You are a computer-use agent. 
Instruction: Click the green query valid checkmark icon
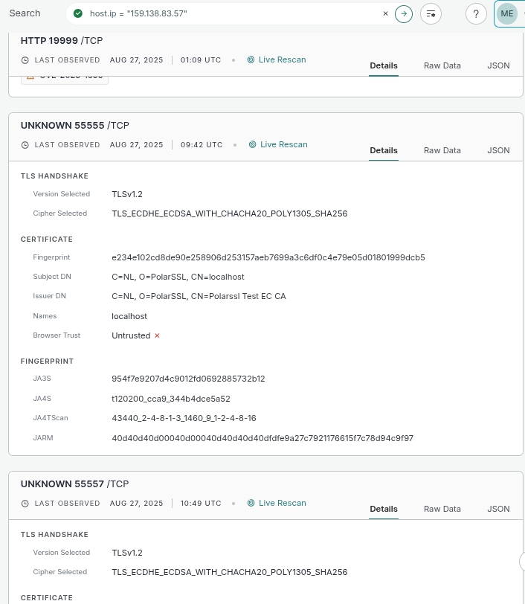[78, 13]
